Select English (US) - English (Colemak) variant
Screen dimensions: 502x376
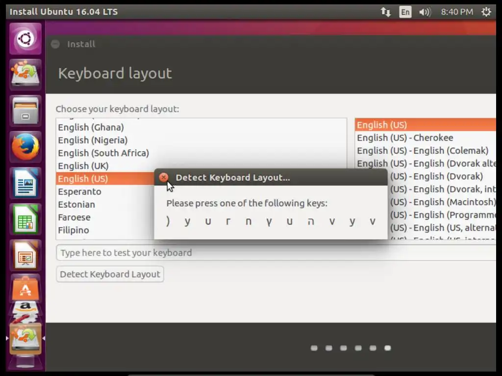click(x=425, y=150)
